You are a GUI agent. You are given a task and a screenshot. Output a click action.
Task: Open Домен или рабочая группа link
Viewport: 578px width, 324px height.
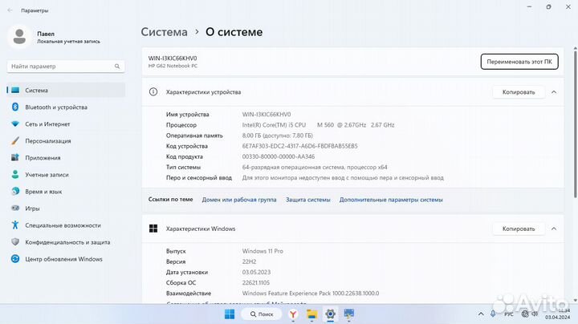click(239, 200)
